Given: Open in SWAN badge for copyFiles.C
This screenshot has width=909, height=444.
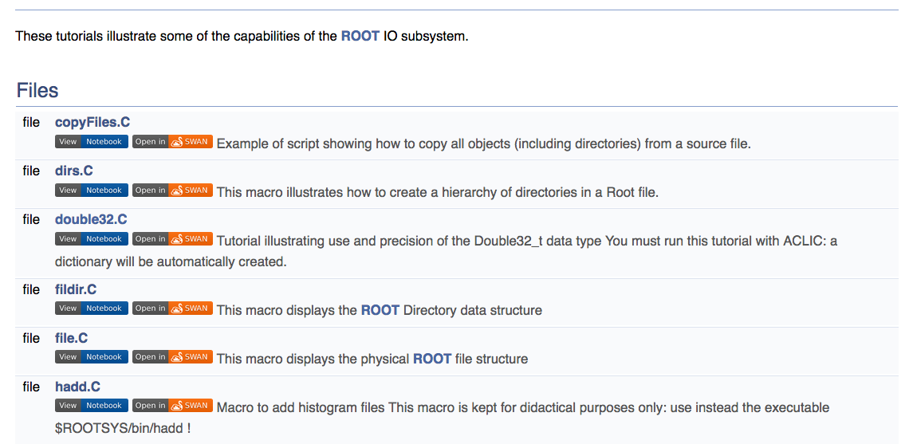Looking at the screenshot, I should [172, 142].
